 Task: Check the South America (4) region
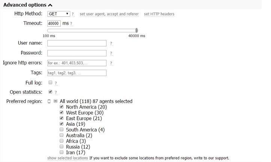[x=61, y=129]
